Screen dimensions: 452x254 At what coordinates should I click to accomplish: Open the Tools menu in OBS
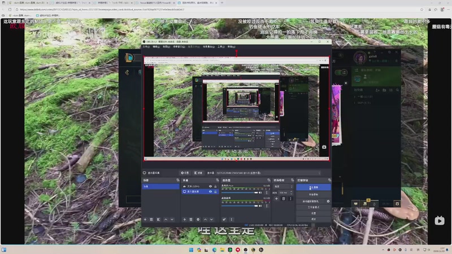221,47
